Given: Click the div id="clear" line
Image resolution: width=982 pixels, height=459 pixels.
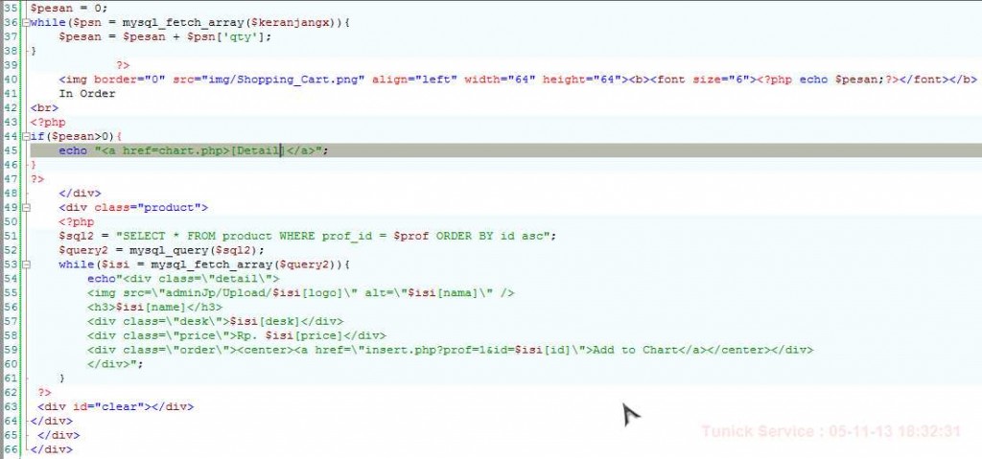Looking at the screenshot, I should pos(116,407).
